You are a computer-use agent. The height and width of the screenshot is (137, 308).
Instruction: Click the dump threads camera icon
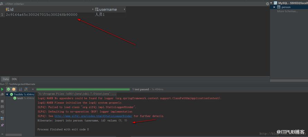pos(2,107)
